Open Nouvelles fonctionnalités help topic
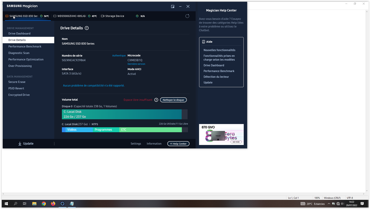 [x=219, y=50]
